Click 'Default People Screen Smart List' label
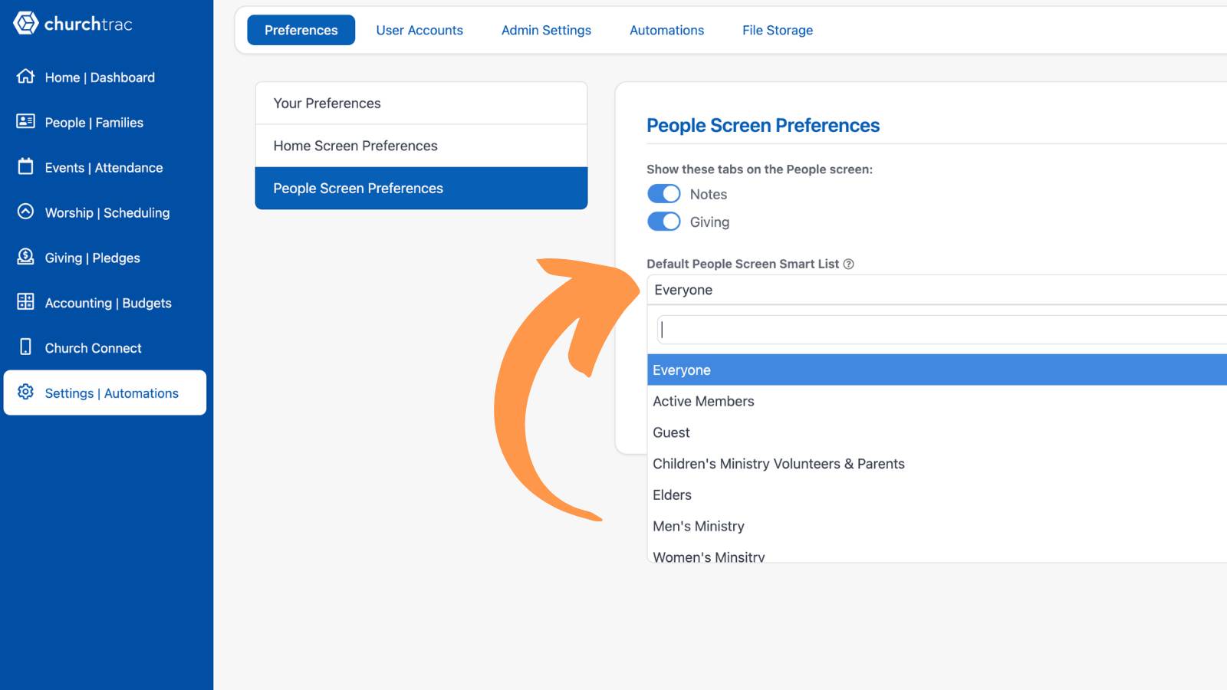Screen dimensions: 1227x690 [x=742, y=264]
